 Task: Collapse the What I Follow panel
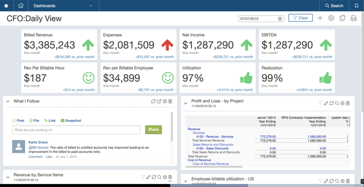(8, 102)
